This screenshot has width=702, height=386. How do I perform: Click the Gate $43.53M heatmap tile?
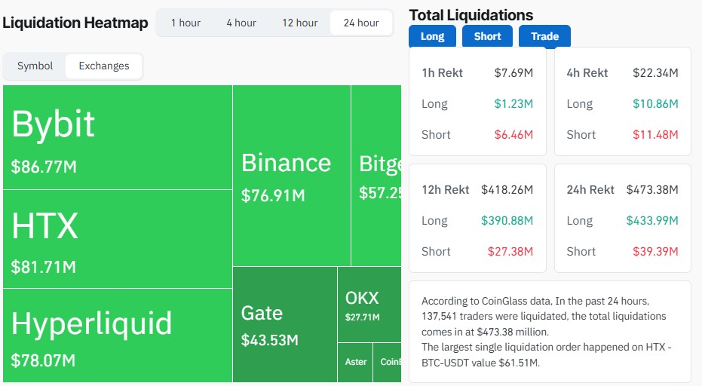(x=284, y=324)
